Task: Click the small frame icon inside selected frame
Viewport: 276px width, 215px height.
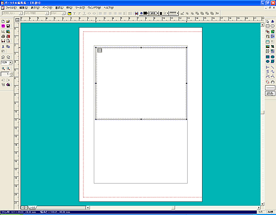Action: [99, 50]
